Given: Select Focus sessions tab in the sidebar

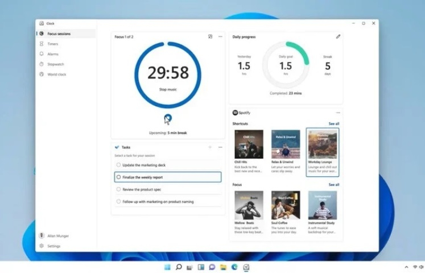Looking at the screenshot, I should pyautogui.click(x=59, y=34).
